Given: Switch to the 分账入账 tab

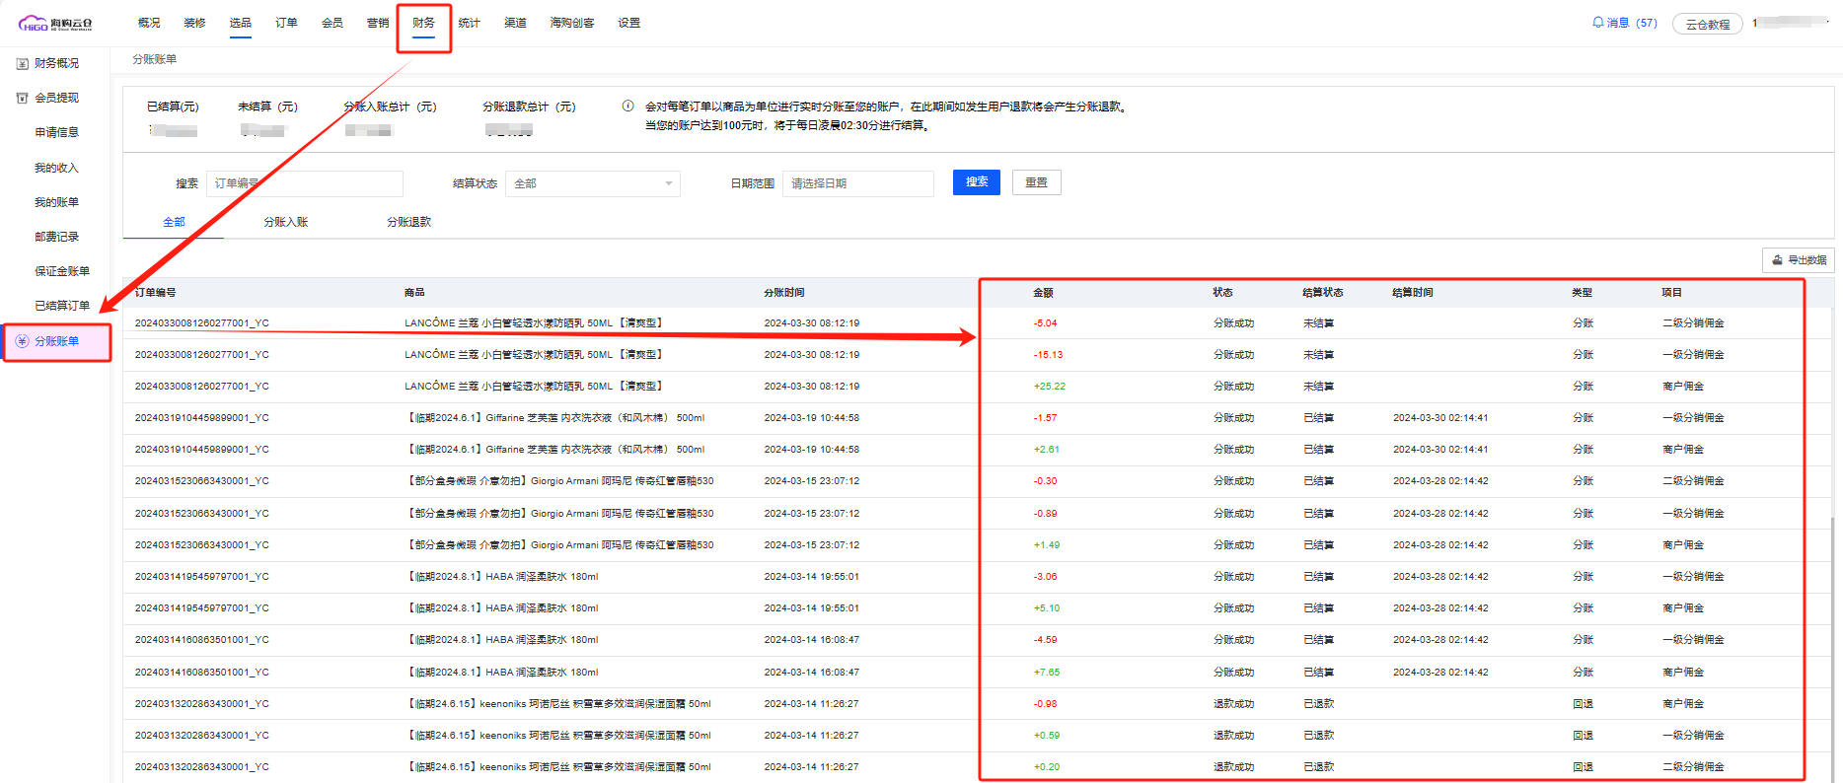Looking at the screenshot, I should (x=285, y=222).
